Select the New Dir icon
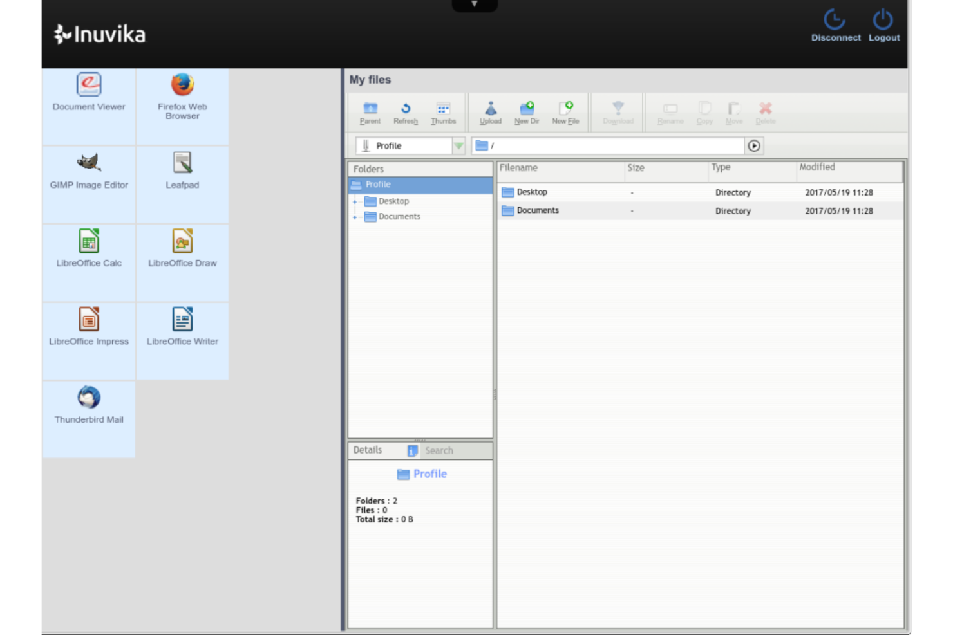The width and height of the screenshot is (953, 635). pyautogui.click(x=527, y=111)
